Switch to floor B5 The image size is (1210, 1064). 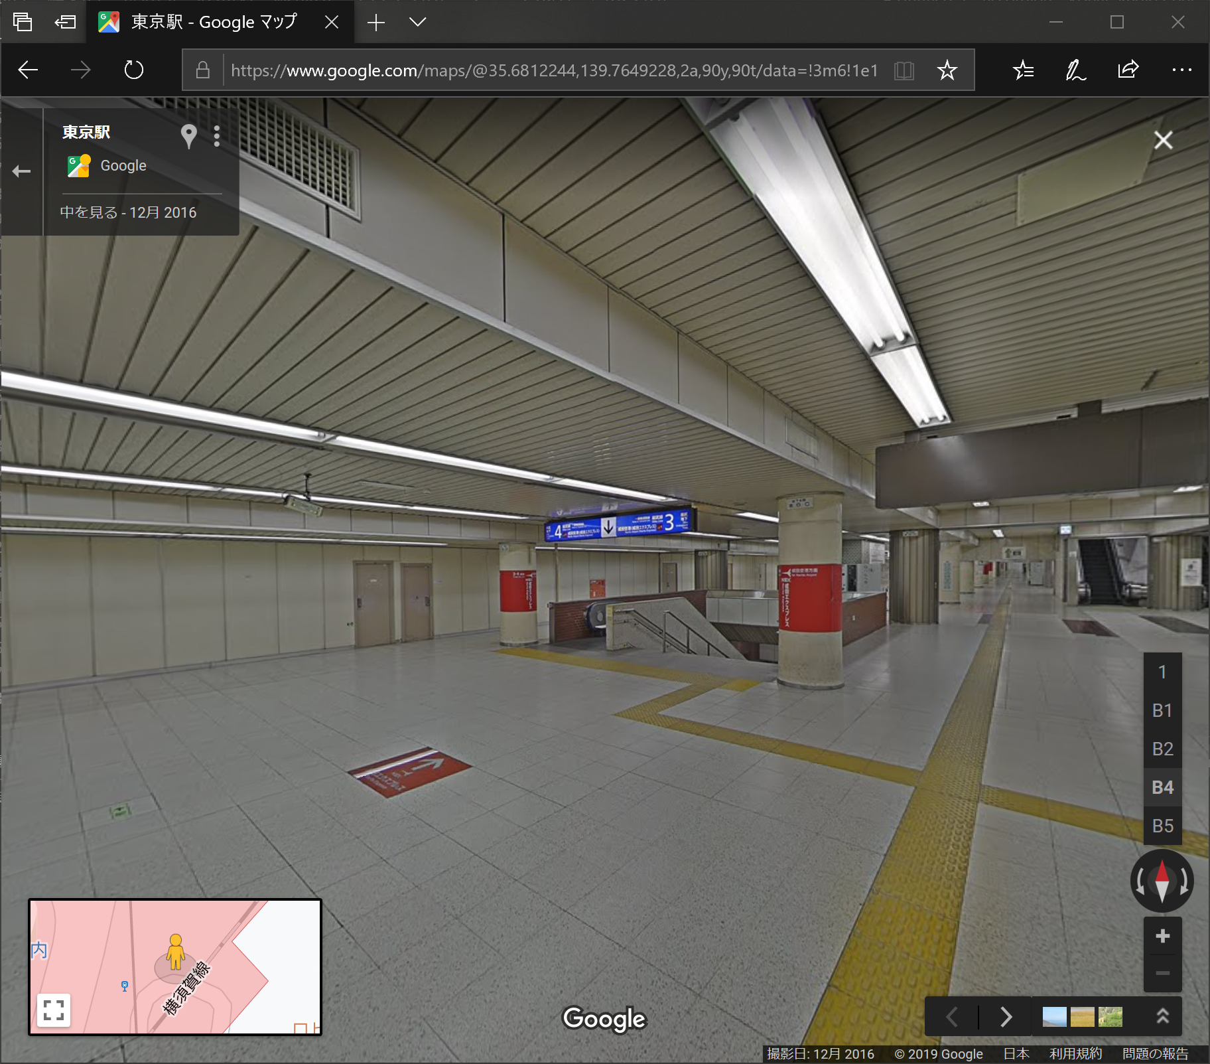(x=1162, y=826)
